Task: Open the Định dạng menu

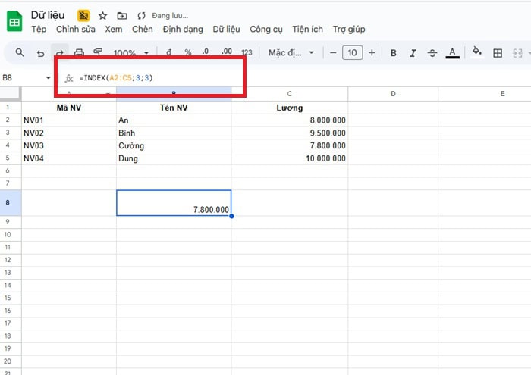Action: coord(183,30)
